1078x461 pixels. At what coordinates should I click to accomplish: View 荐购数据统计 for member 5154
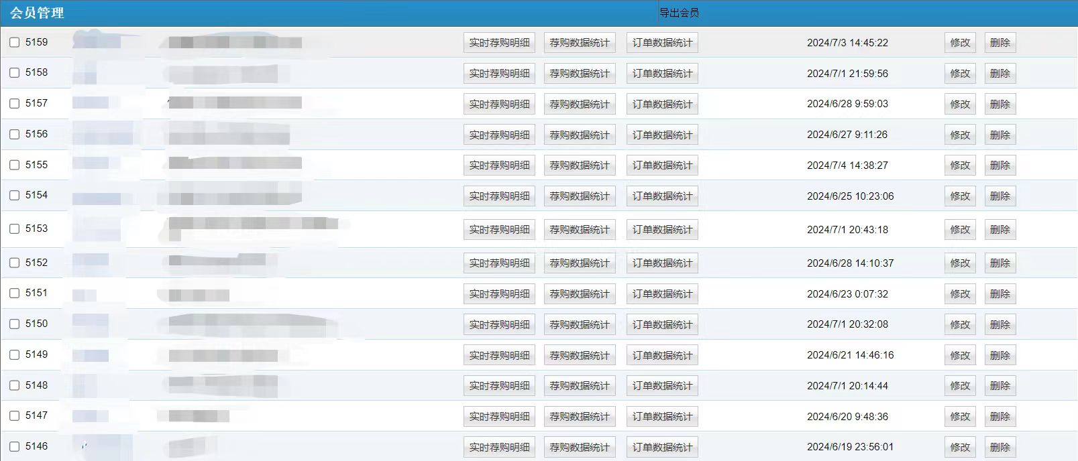click(580, 196)
